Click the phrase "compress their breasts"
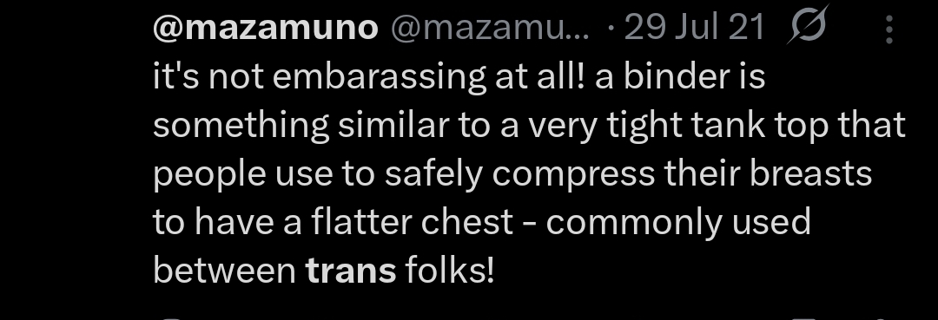 tap(682, 175)
